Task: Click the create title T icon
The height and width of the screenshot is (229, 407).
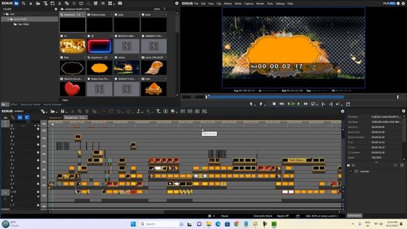Action: coord(158,111)
